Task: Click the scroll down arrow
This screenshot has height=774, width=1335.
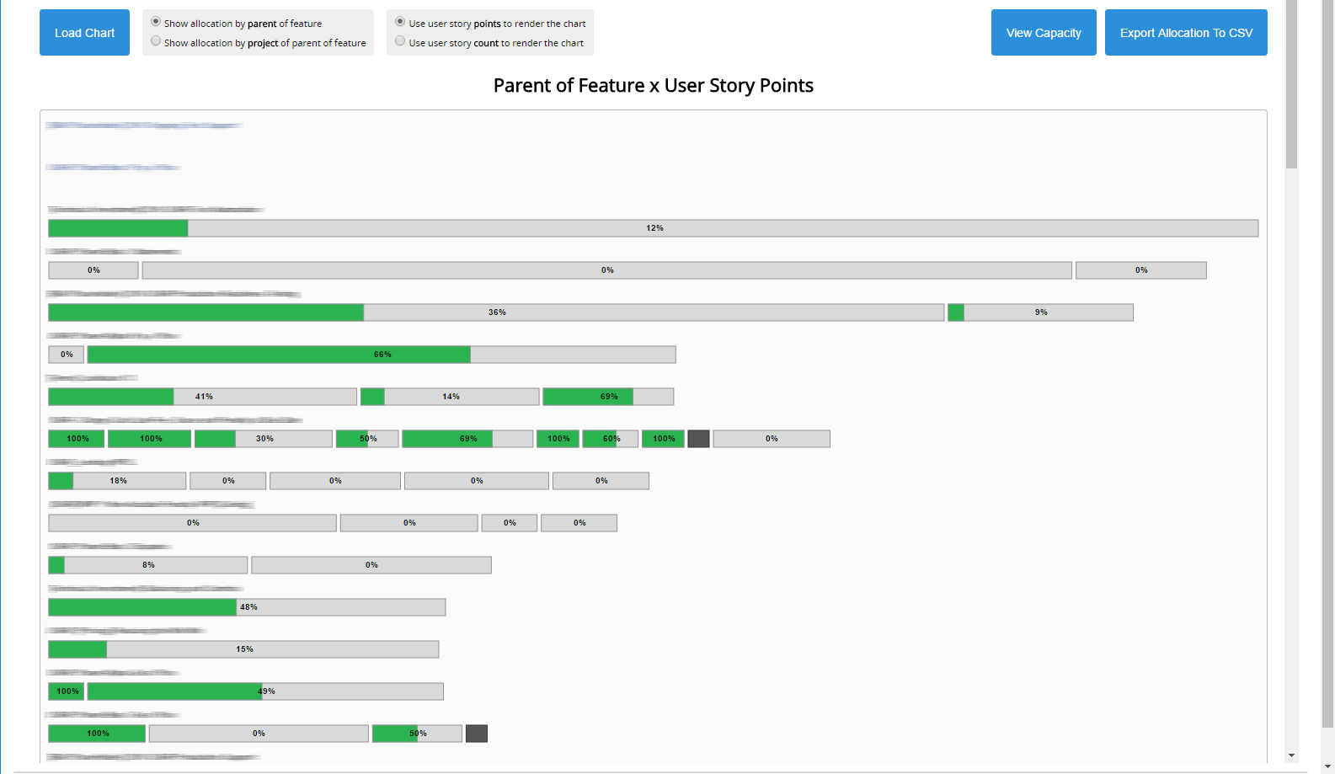Action: pyautogui.click(x=1291, y=755)
